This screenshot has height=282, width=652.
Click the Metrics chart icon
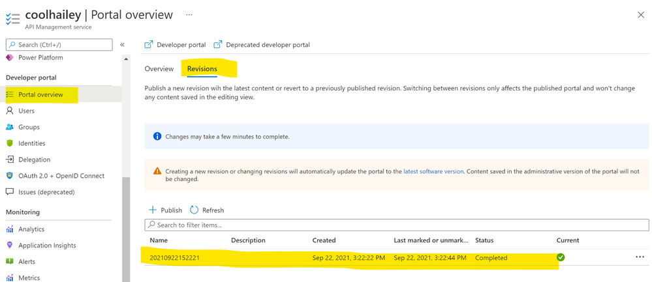tap(10, 277)
